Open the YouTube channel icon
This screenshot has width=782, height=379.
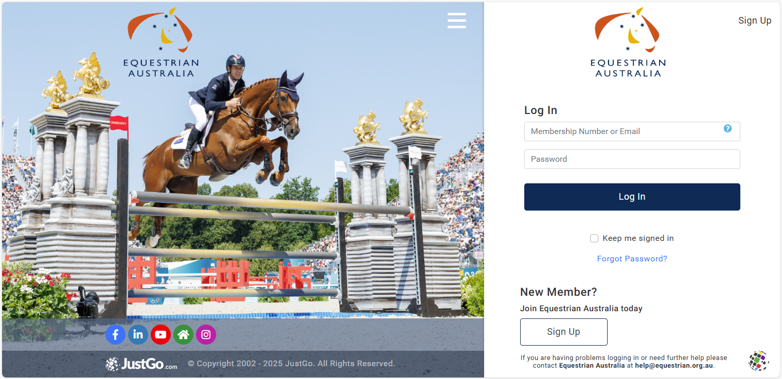click(x=161, y=335)
